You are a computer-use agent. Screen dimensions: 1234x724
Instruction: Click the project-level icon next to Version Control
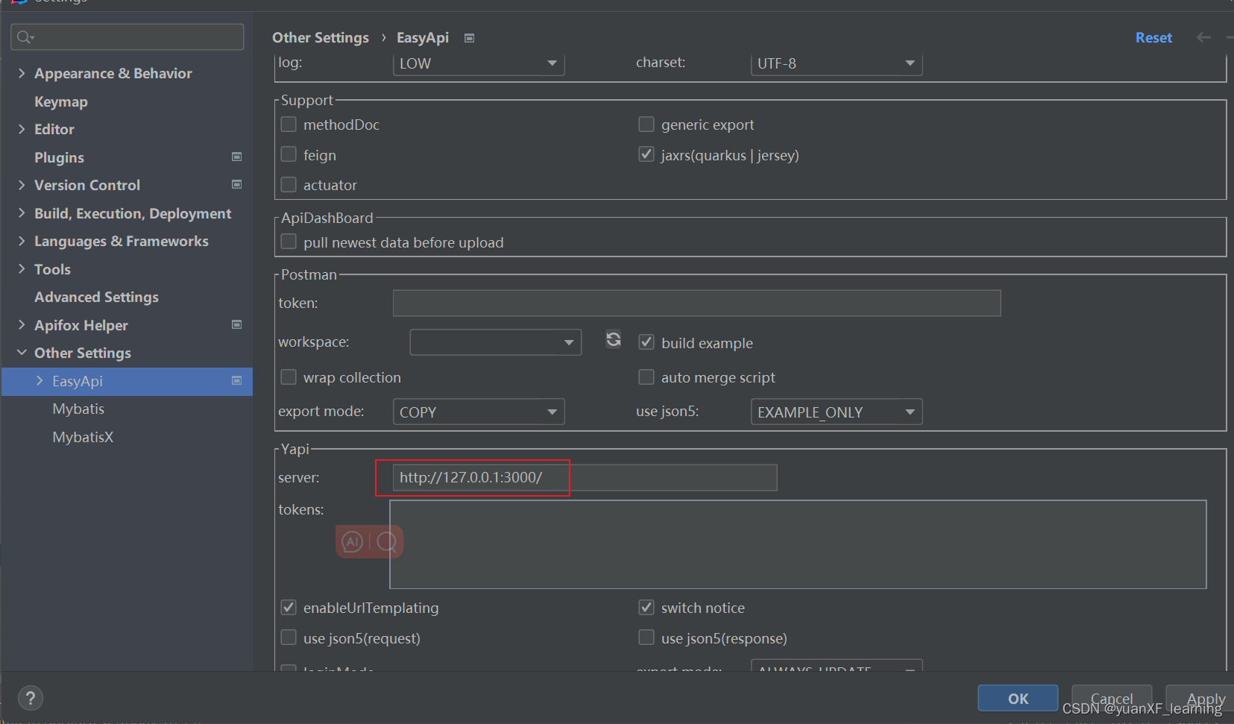click(237, 184)
